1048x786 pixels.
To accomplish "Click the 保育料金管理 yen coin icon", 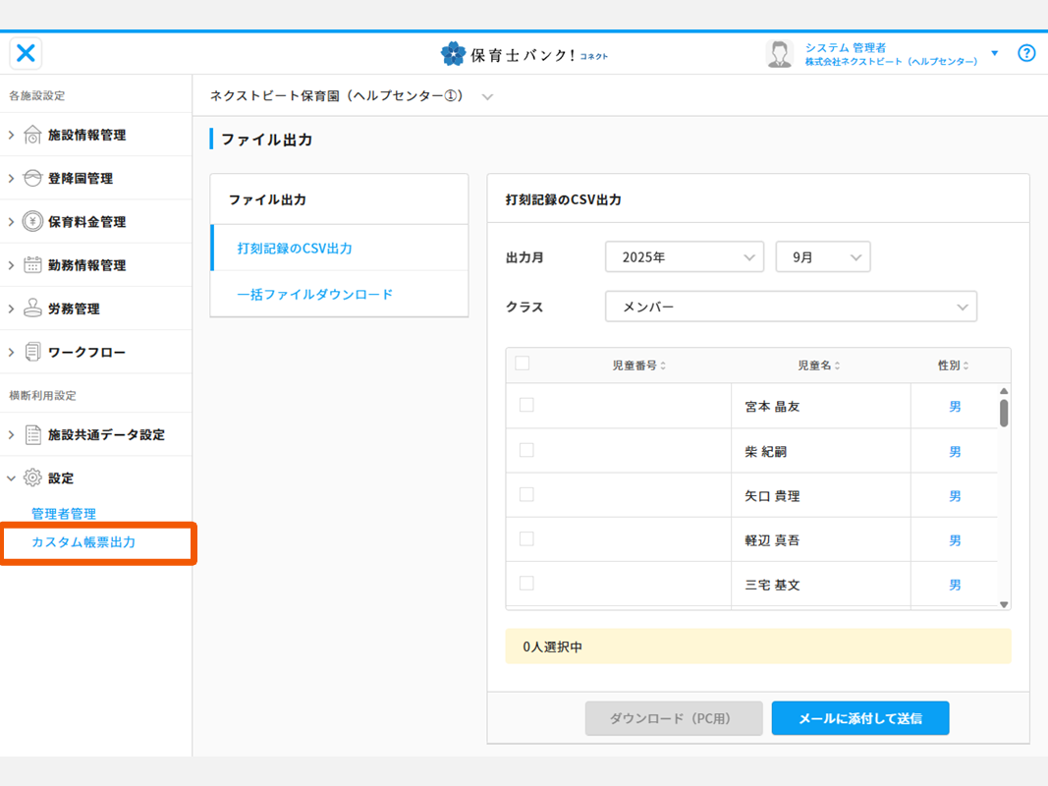I will point(32,222).
